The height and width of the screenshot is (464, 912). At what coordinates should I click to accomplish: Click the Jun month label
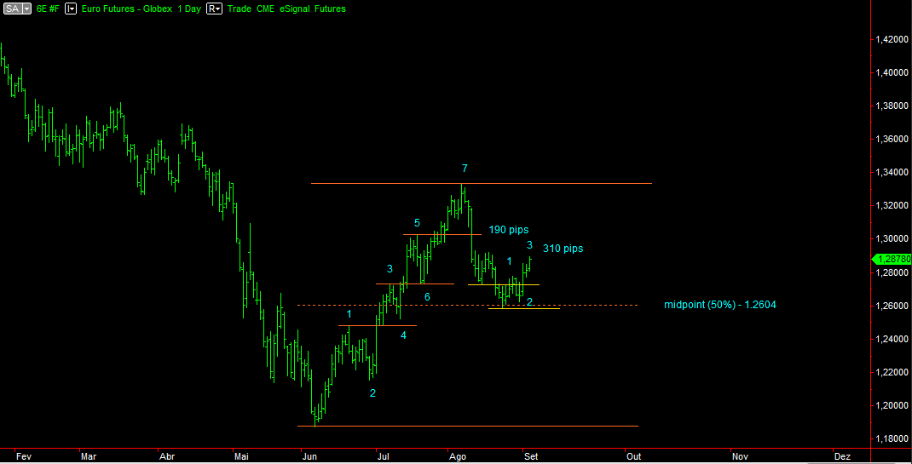click(x=310, y=457)
